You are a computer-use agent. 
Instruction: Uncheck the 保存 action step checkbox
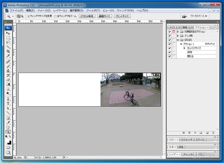[169, 52]
